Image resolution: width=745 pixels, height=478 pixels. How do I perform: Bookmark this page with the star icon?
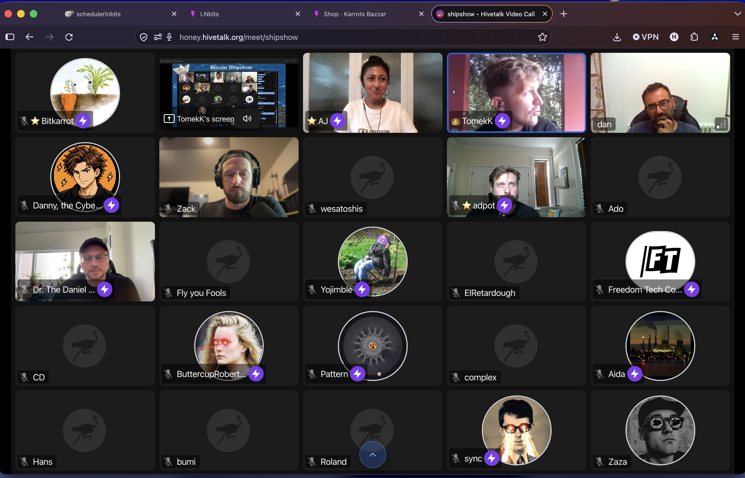point(542,37)
